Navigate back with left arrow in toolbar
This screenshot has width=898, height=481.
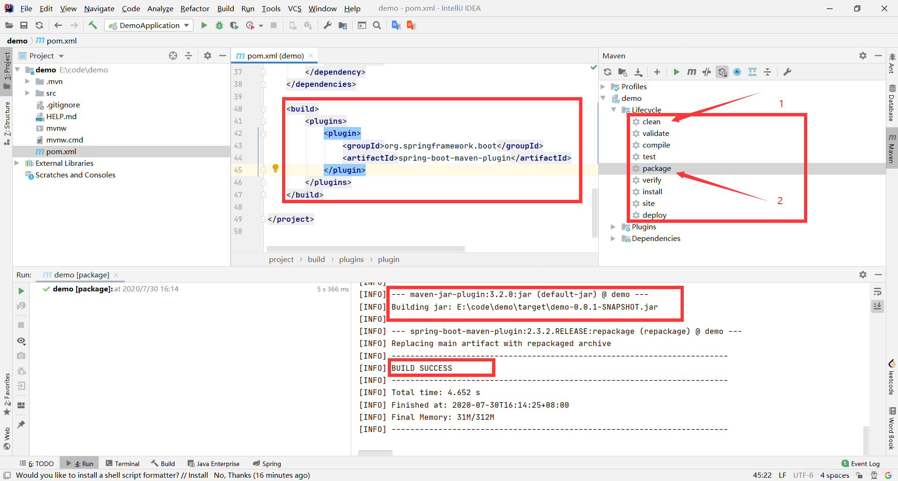(x=58, y=25)
